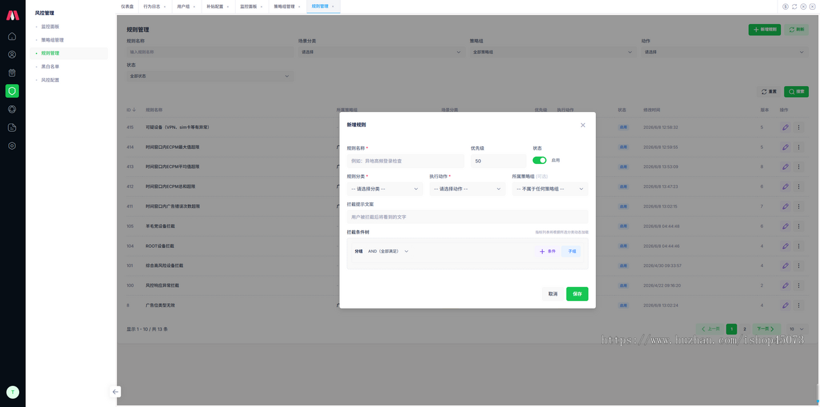Toggle the 状态 启用 switch in the dialog
This screenshot has width=820, height=407.
pyautogui.click(x=540, y=160)
